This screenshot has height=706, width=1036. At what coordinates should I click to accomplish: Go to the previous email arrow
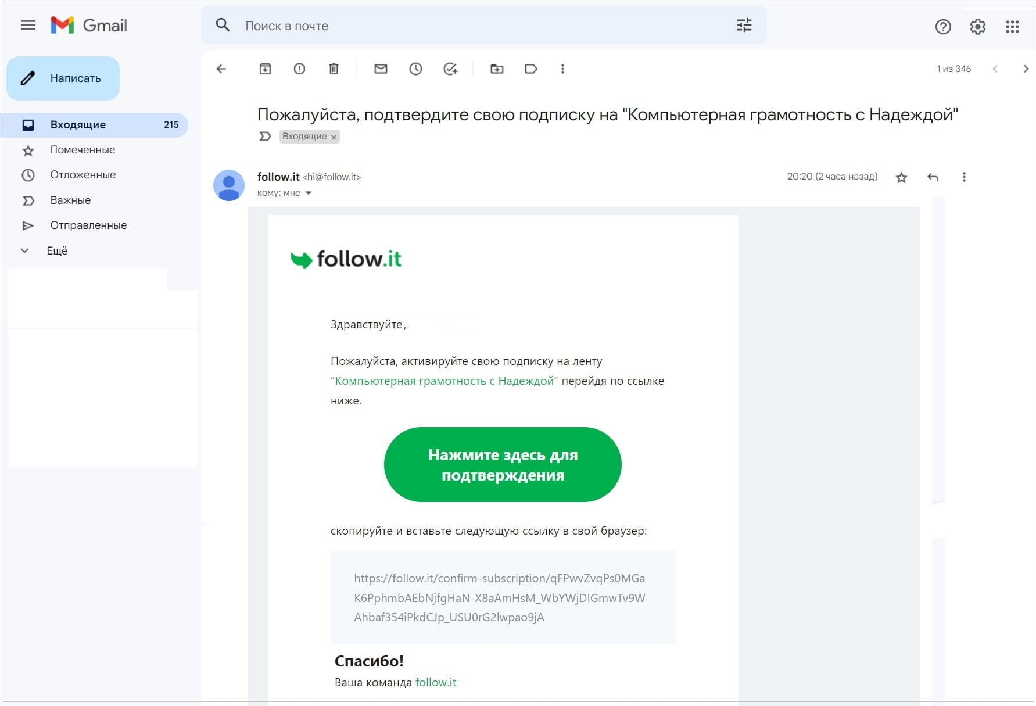coord(995,69)
